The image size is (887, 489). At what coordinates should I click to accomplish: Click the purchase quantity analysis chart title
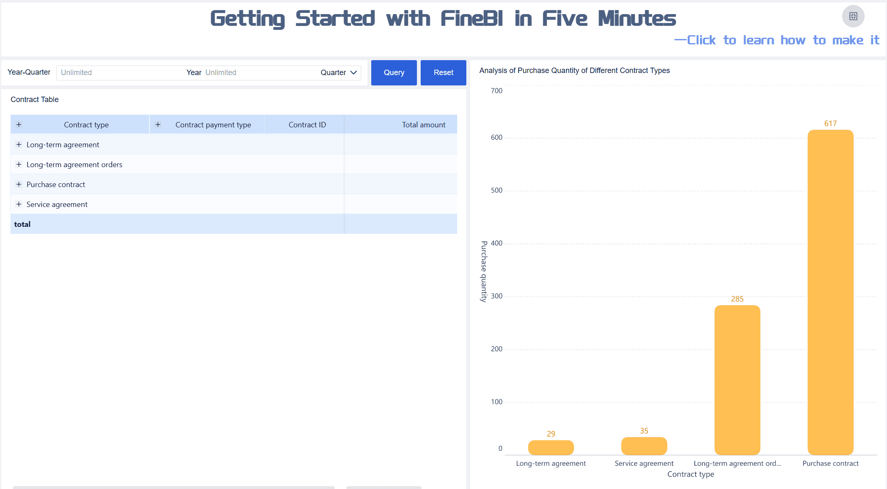point(574,71)
